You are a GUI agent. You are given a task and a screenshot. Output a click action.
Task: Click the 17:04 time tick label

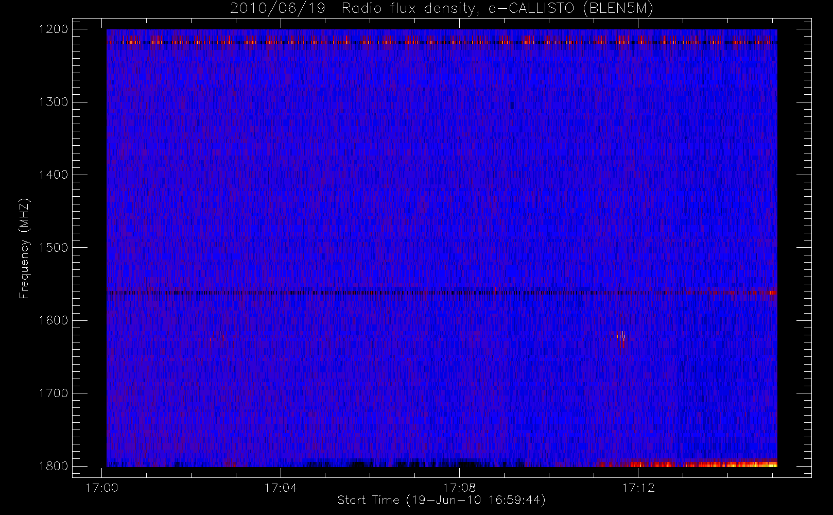click(281, 488)
